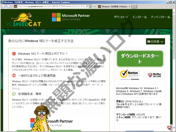Image resolution: width=176 pixels, height=132 pixels.
Task: Click the Microsoft Partner Silver Certified logo in header
Action: [x=71, y=17]
